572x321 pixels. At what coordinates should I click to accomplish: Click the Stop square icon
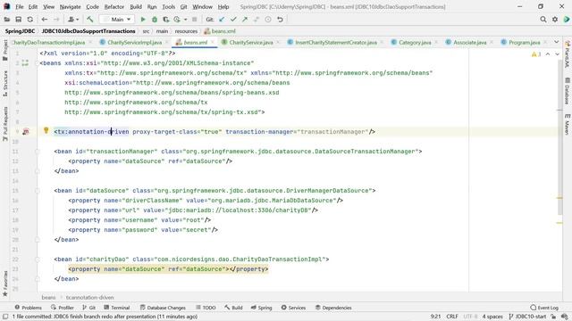(x=195, y=20)
